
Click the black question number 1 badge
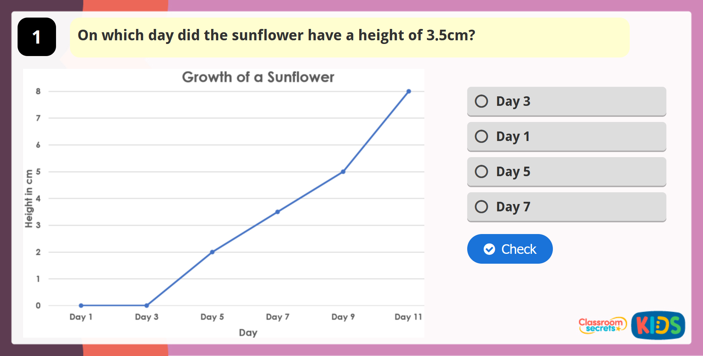click(x=37, y=37)
